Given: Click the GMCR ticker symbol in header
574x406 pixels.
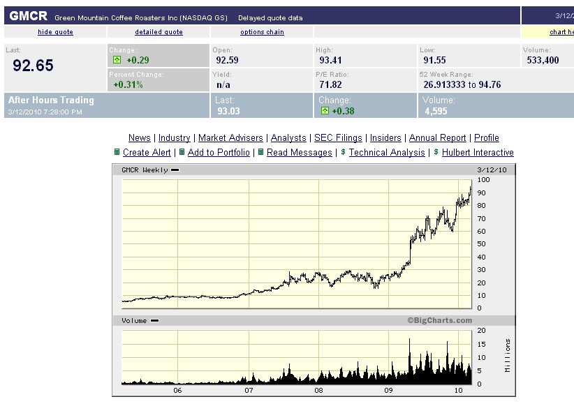Looking at the screenshot, I should click(x=28, y=16).
